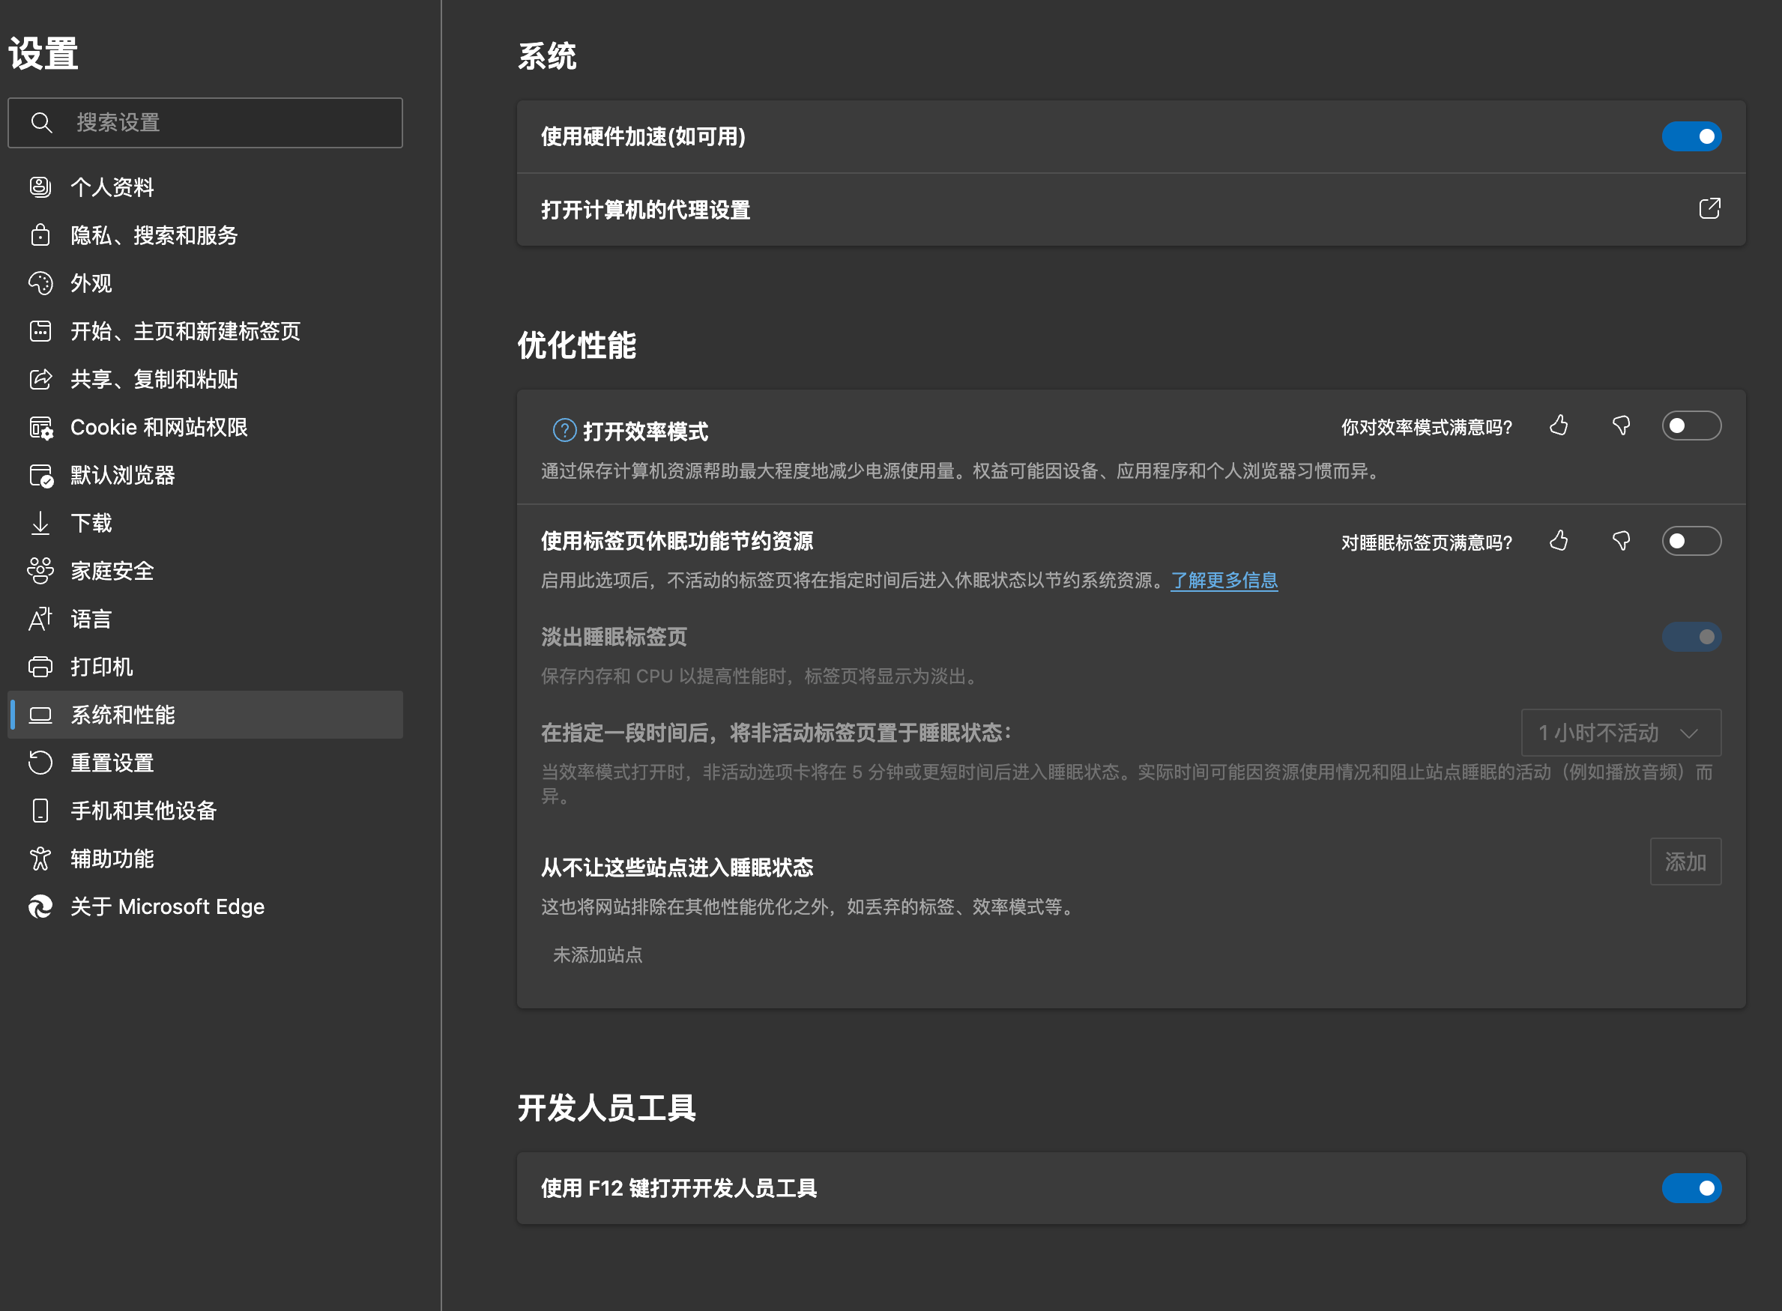Image resolution: width=1782 pixels, height=1311 pixels.
Task: Open the 1小时不活动 inactivity dropdown
Action: click(x=1620, y=733)
